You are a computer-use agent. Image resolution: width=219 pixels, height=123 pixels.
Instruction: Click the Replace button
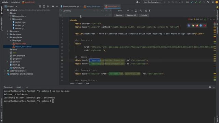tap(119, 15)
